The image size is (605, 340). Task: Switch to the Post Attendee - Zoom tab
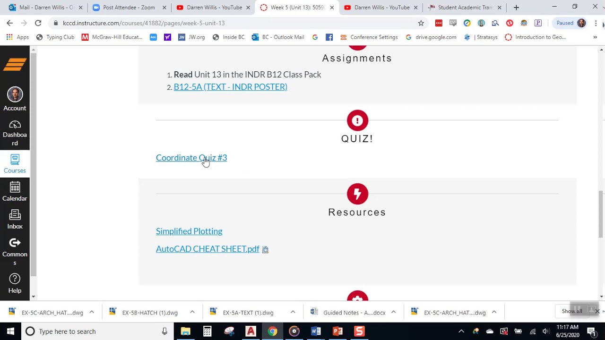tap(129, 8)
